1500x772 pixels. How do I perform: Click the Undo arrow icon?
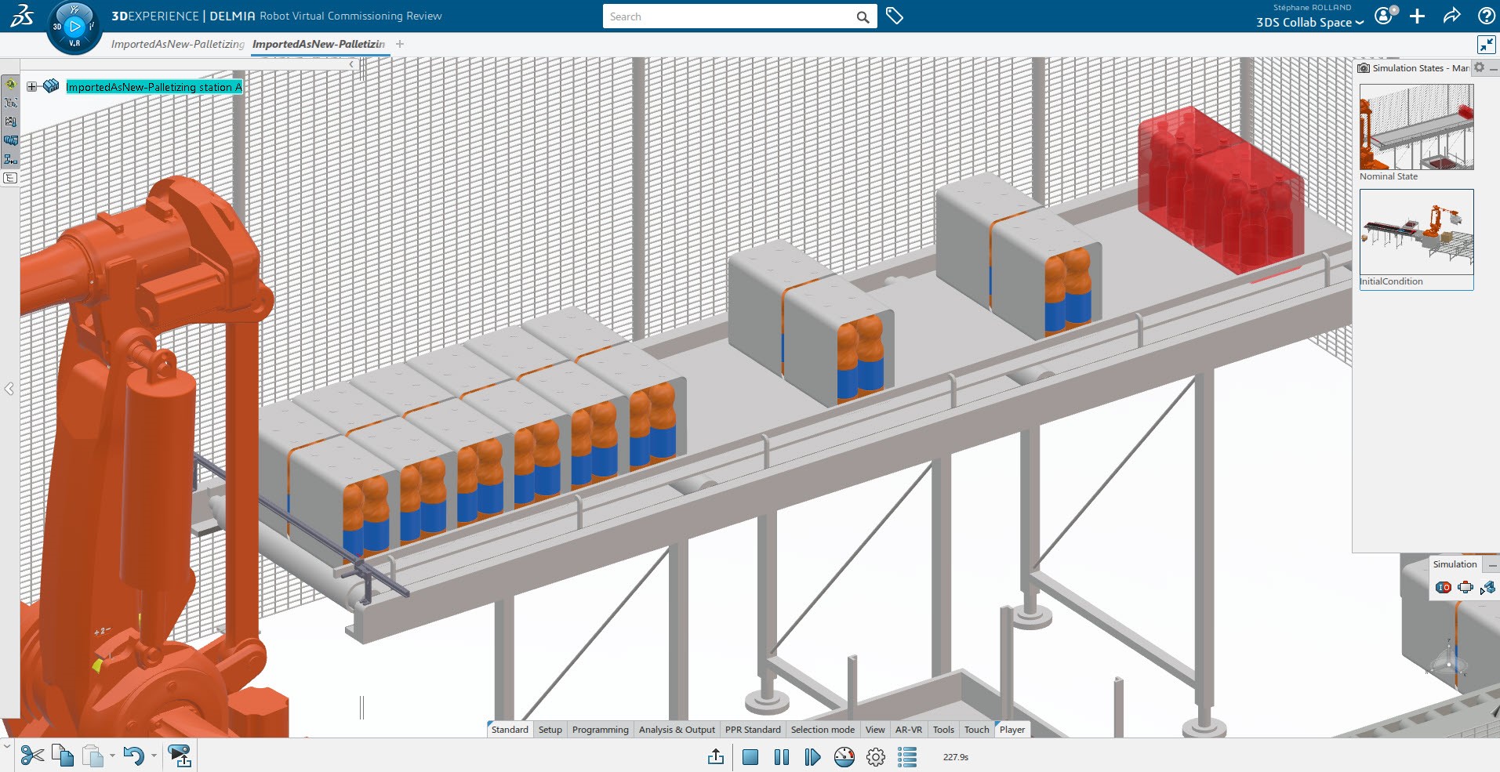[133, 756]
